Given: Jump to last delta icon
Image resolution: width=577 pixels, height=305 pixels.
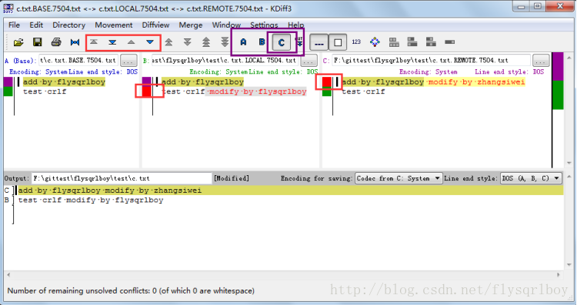Looking at the screenshot, I should pos(112,42).
